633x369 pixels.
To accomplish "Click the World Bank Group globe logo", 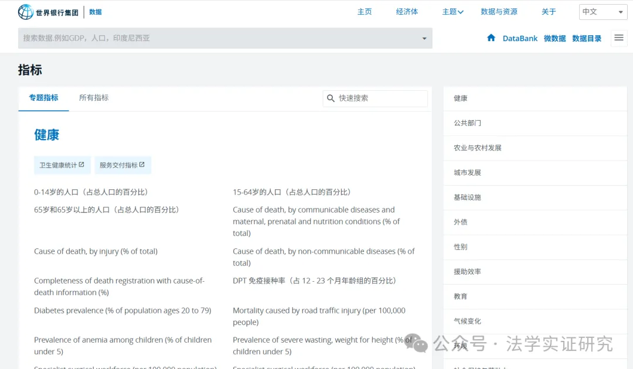I will tap(25, 12).
